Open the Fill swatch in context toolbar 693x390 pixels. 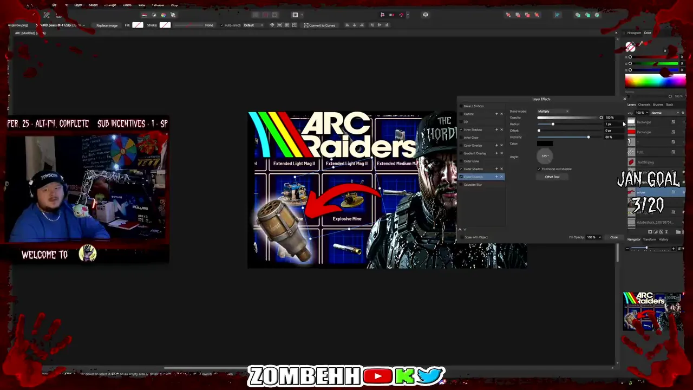click(x=138, y=25)
